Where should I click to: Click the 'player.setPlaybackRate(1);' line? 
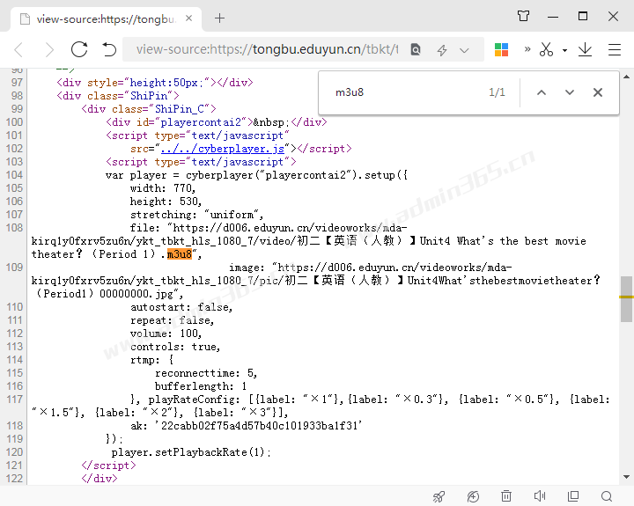click(x=191, y=452)
